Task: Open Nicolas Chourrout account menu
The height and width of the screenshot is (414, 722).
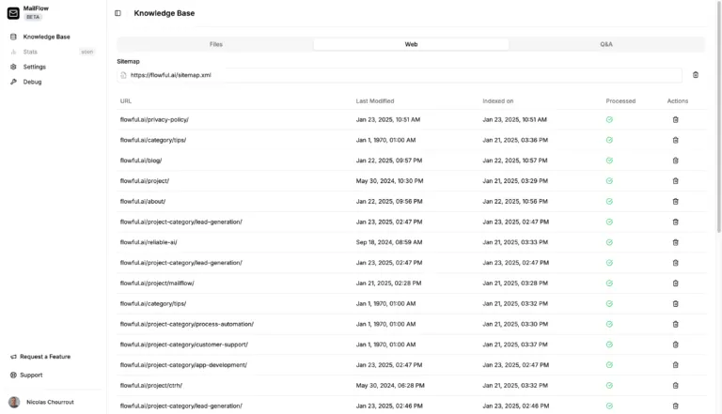Action: coord(52,402)
